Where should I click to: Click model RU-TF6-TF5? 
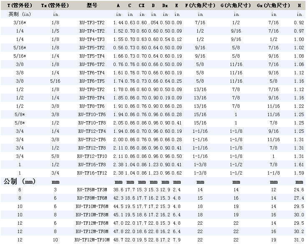pos(92,81)
